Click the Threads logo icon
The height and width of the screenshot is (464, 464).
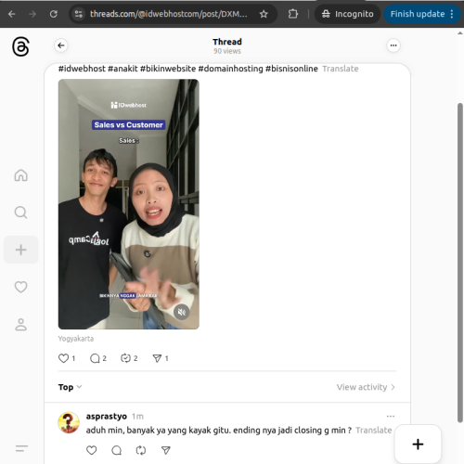point(20,47)
